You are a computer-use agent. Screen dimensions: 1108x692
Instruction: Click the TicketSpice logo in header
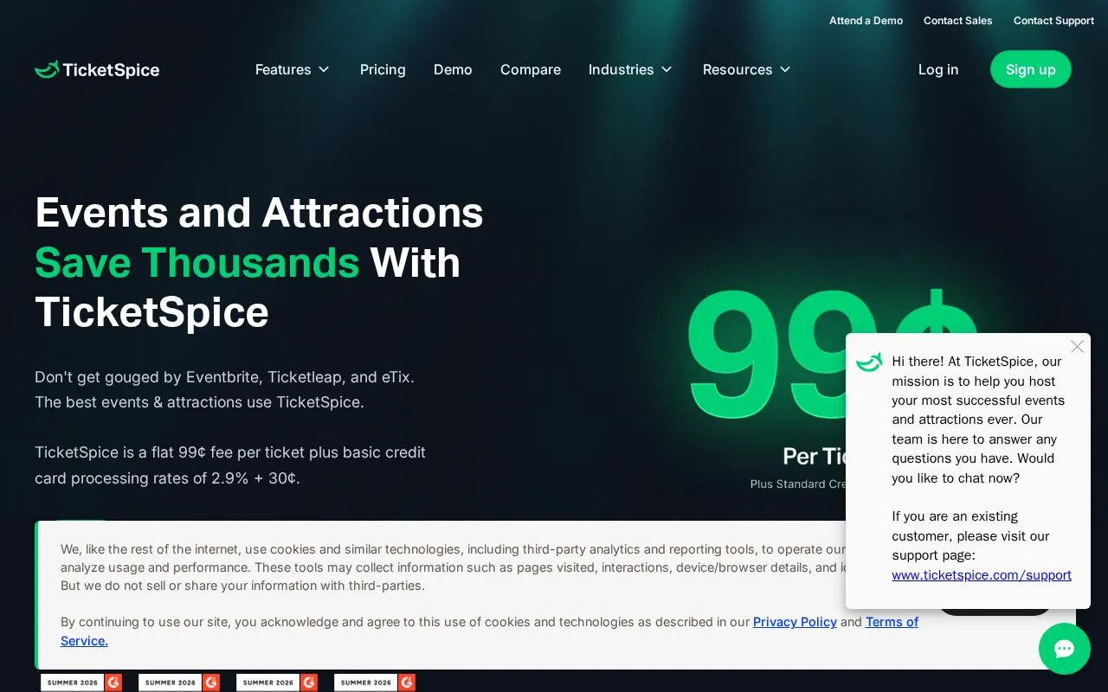(x=97, y=69)
